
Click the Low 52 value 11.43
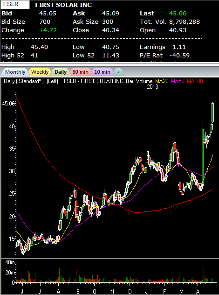point(110,56)
